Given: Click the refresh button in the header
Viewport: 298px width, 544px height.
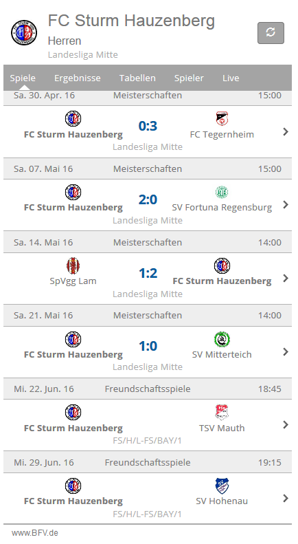Looking at the screenshot, I should pos(271,33).
